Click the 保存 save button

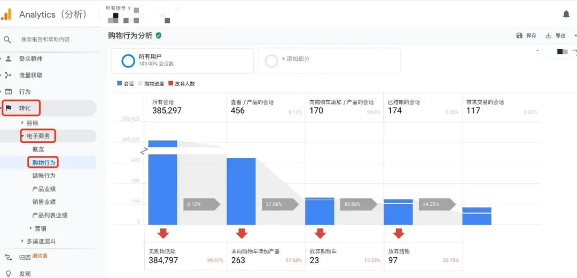tap(526, 36)
